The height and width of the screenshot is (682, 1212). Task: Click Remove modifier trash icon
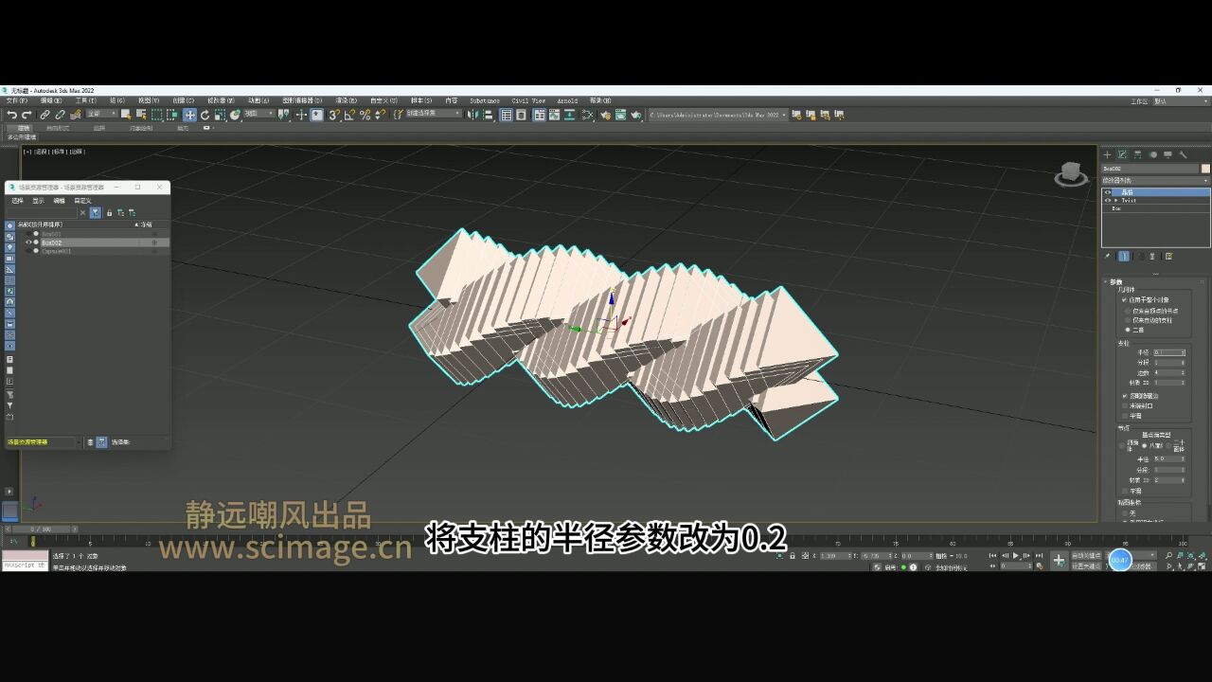tap(1152, 257)
